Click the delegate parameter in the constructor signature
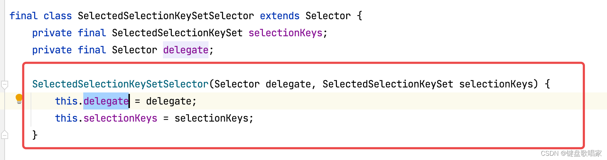 pos(288,84)
